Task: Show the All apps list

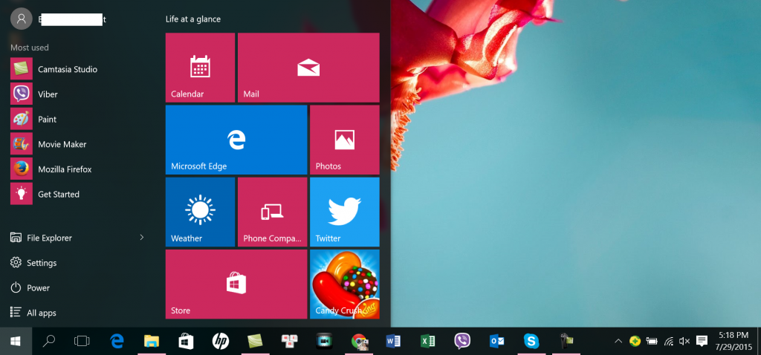Action: [x=33, y=313]
